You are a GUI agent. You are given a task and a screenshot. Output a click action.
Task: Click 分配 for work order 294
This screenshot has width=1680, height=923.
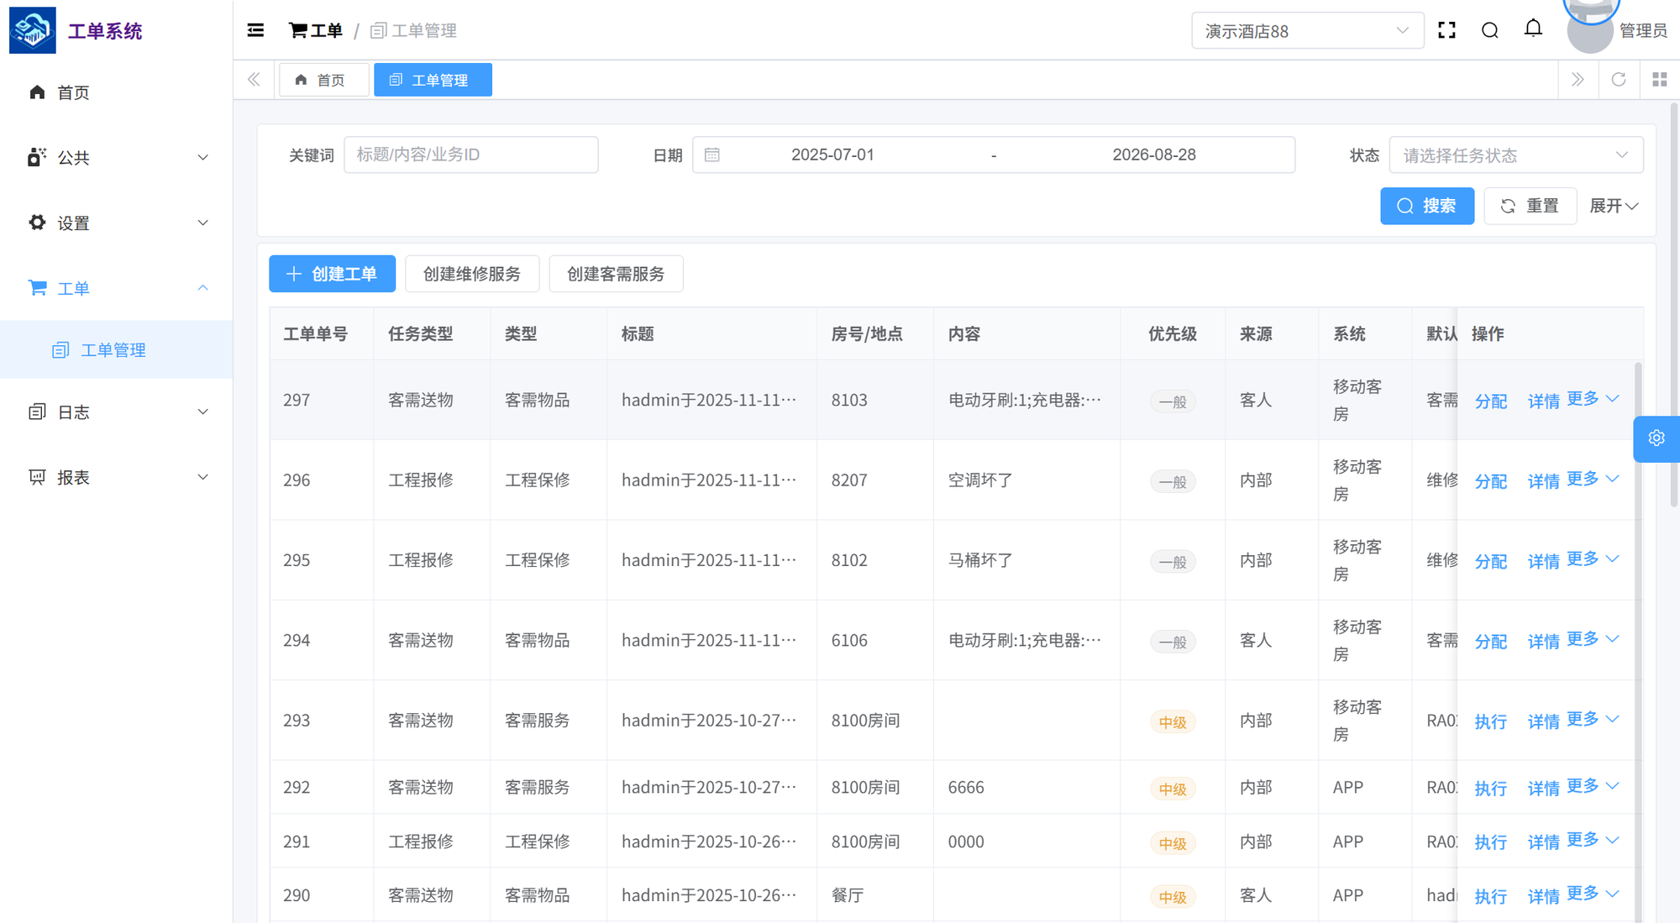tap(1491, 641)
